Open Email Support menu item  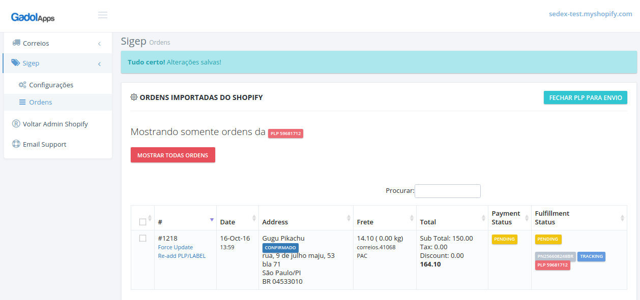pyautogui.click(x=58, y=144)
